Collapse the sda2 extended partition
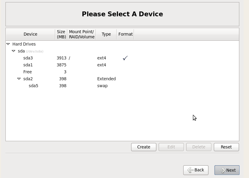249x178 pixels. (x=19, y=79)
